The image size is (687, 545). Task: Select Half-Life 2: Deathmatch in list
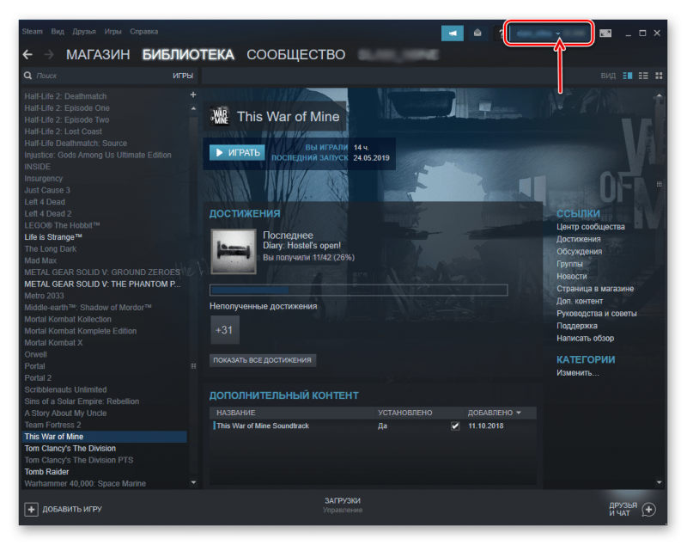(x=65, y=96)
